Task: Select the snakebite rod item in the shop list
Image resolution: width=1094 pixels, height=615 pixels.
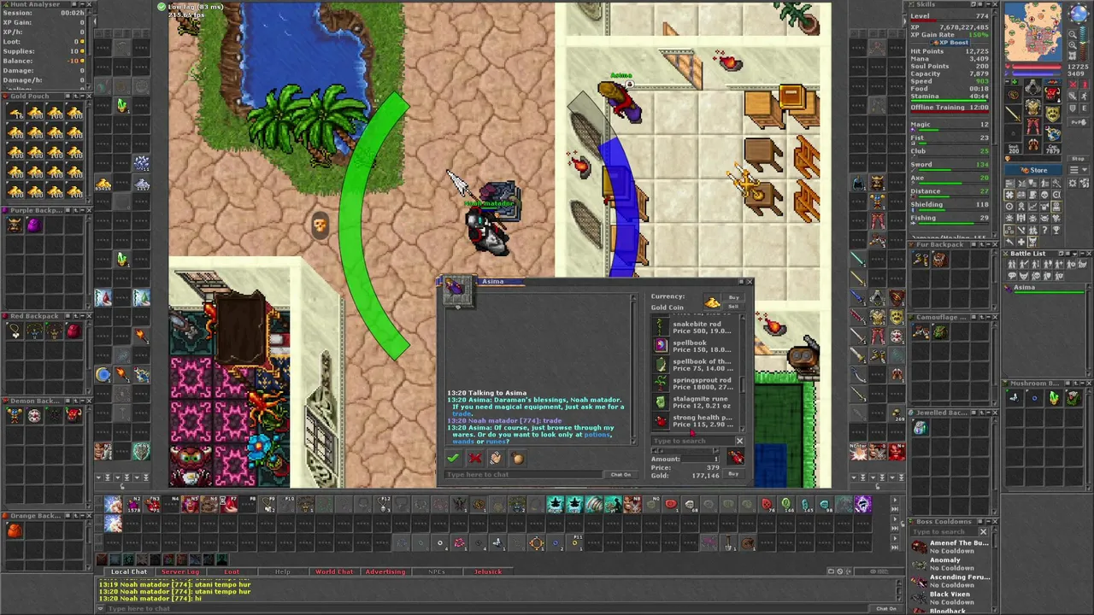Action: (x=694, y=327)
